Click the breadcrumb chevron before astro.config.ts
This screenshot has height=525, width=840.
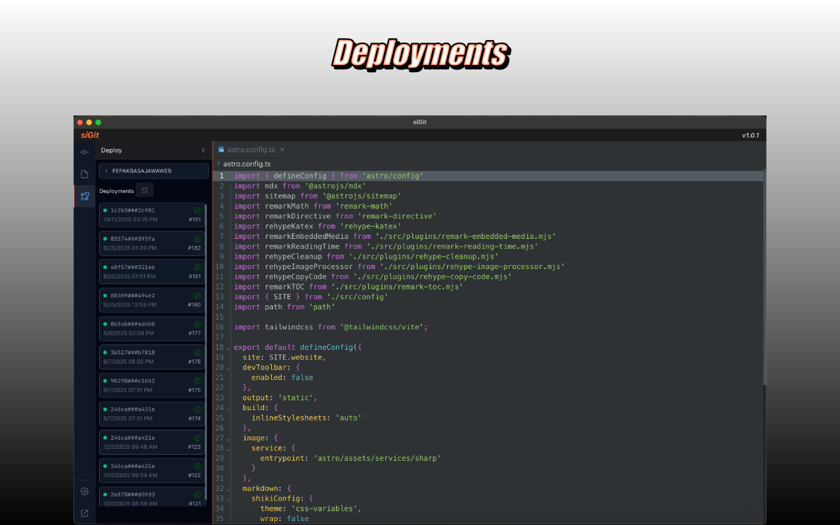(x=219, y=163)
